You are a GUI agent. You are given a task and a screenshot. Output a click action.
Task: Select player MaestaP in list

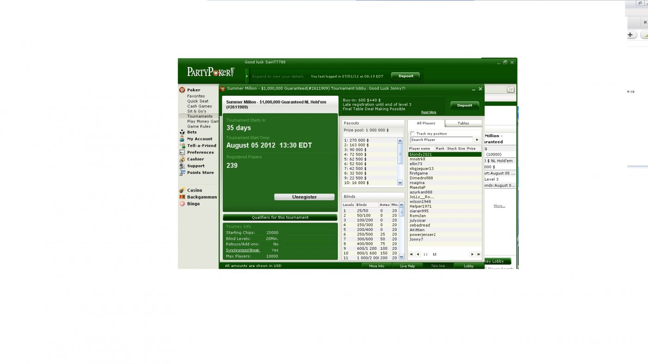(x=445, y=187)
